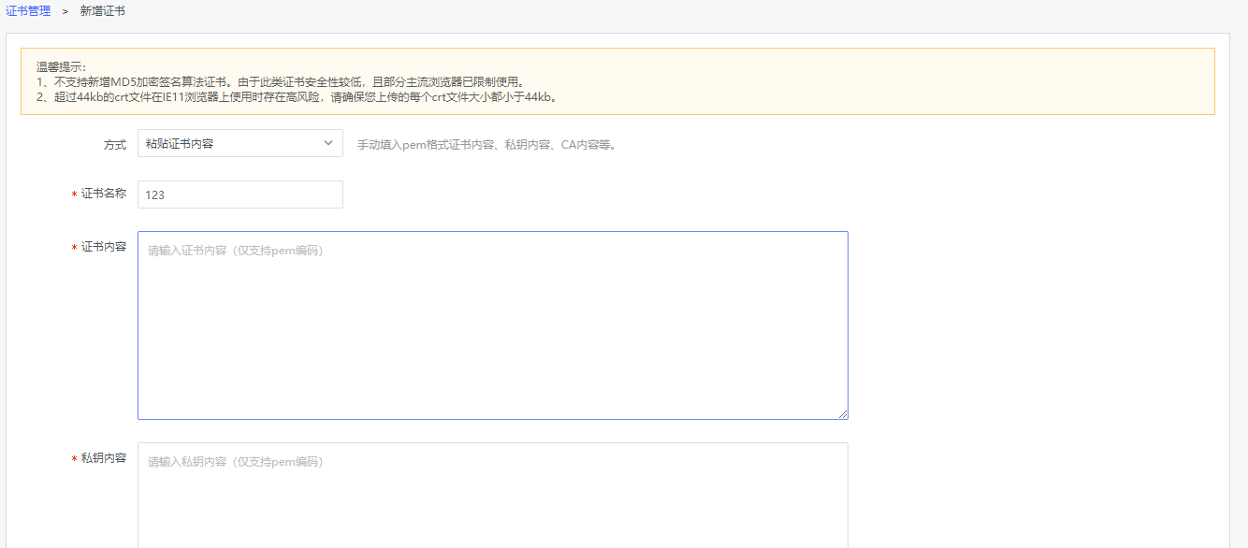Click the 新增证书 breadcrumb text
The height and width of the screenshot is (548, 1248).
pos(102,11)
